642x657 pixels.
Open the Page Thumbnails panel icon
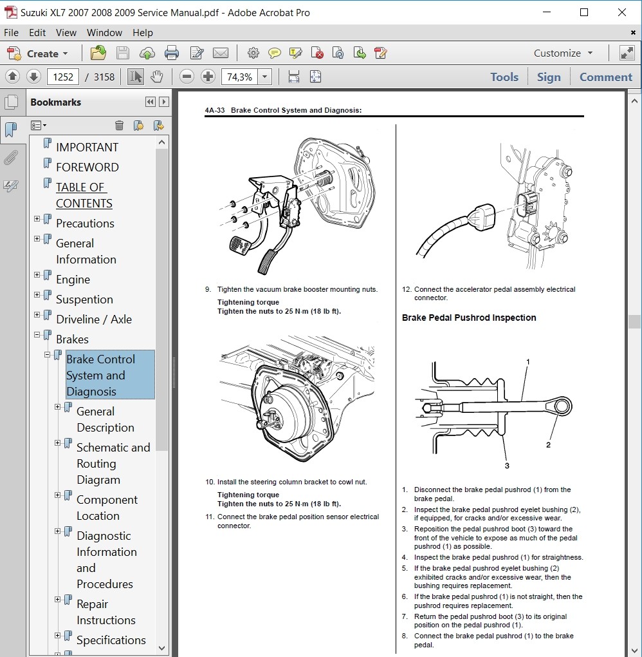click(x=11, y=102)
